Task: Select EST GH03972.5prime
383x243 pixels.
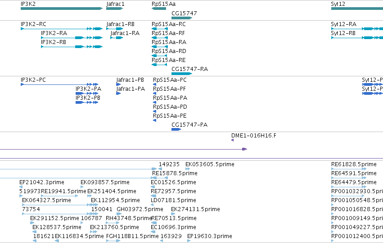Action: point(119,214)
